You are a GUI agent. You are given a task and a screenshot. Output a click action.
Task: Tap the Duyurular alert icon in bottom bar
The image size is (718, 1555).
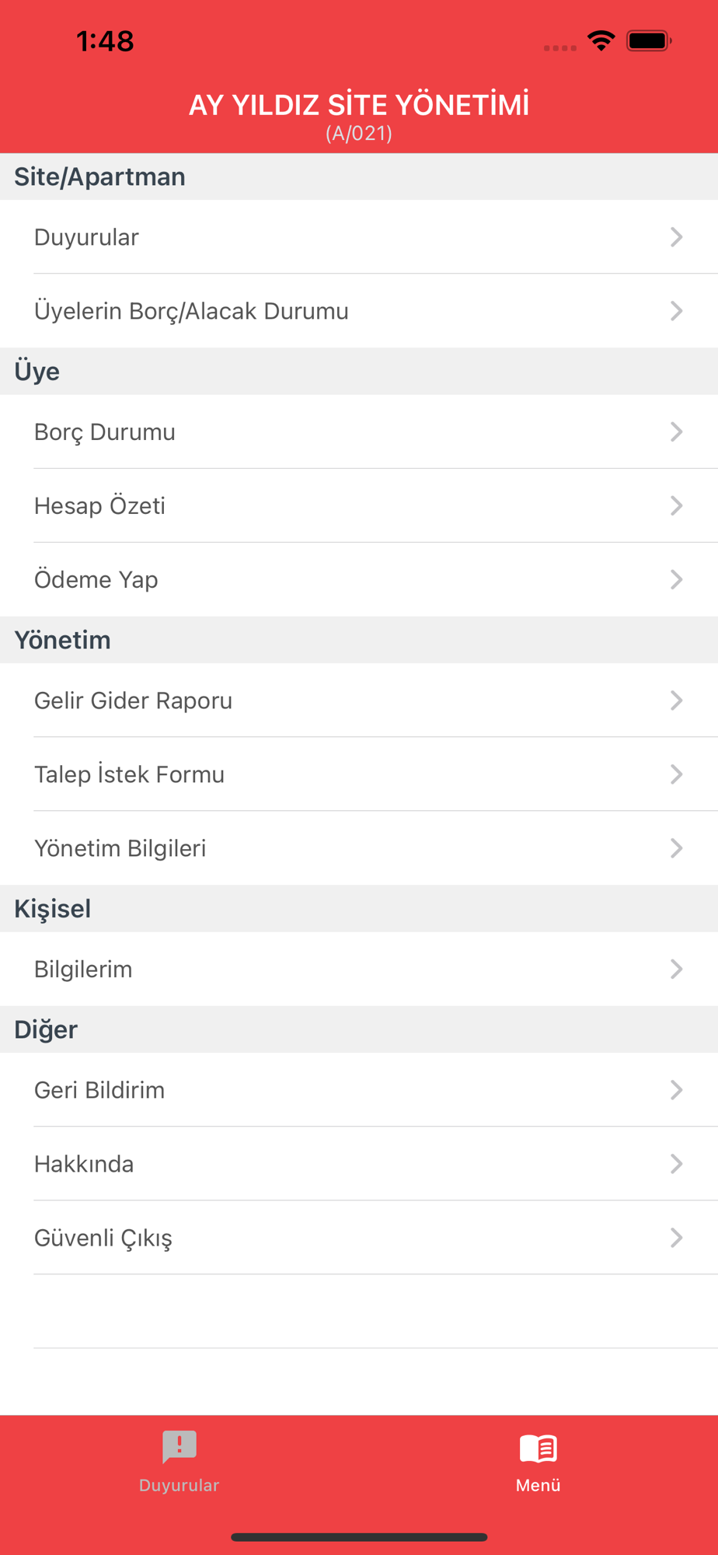point(179,1447)
